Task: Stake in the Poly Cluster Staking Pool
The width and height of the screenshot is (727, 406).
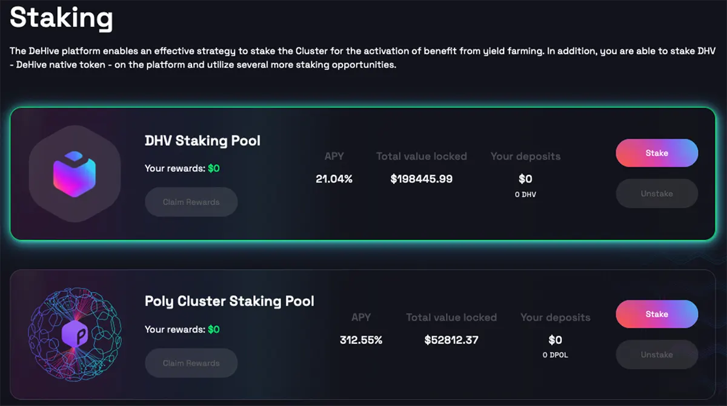Action: coord(657,314)
